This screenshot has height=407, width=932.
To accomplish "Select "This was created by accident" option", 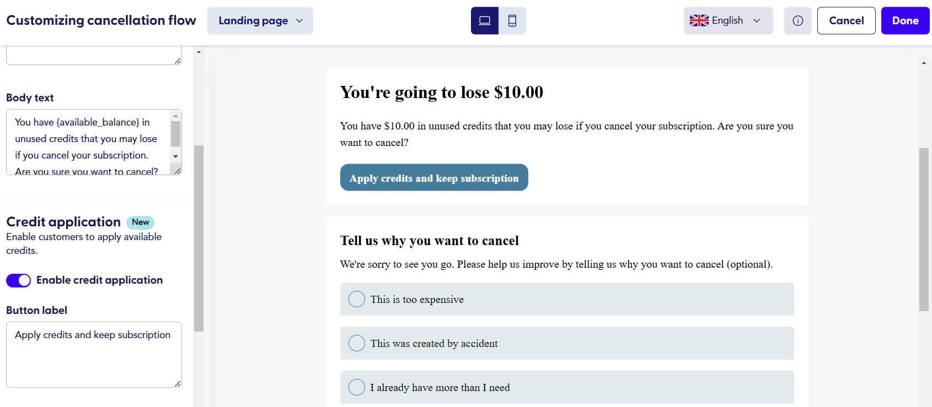I will pos(567,343).
